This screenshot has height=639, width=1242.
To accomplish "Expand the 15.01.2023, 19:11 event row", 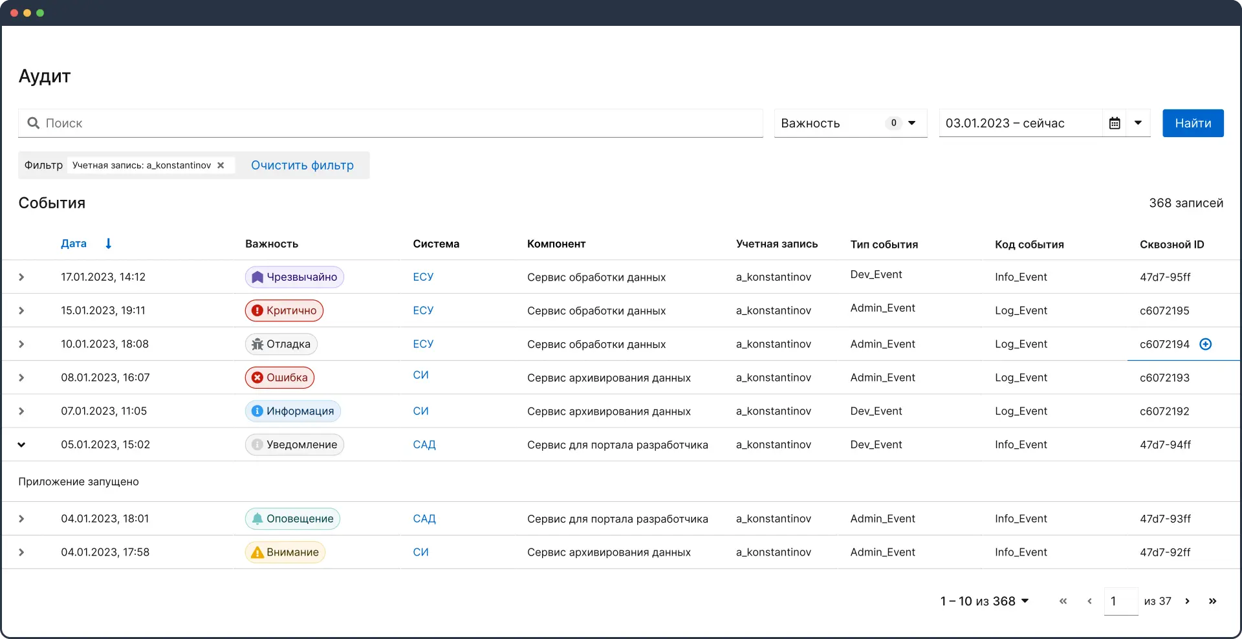I will coord(21,310).
